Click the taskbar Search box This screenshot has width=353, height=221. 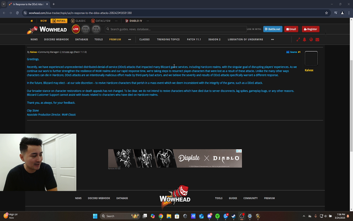pyautogui.click(x=120, y=216)
